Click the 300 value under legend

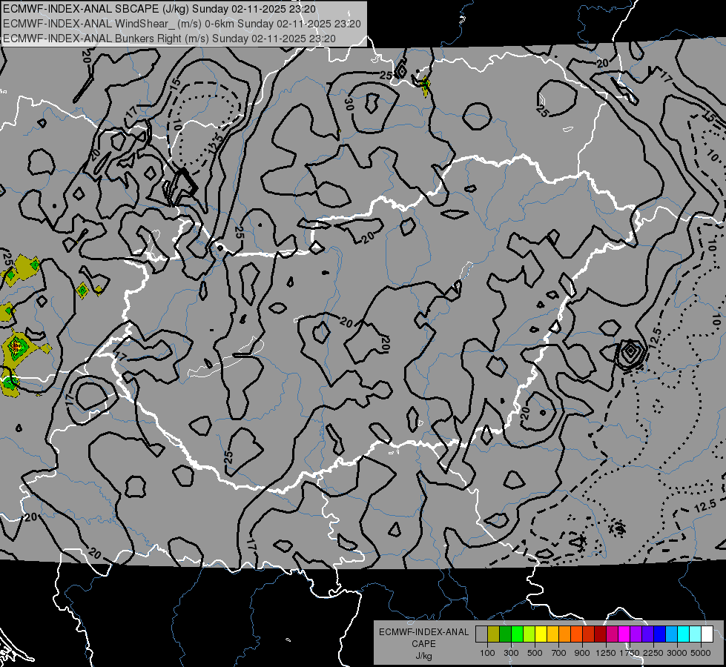(x=511, y=653)
